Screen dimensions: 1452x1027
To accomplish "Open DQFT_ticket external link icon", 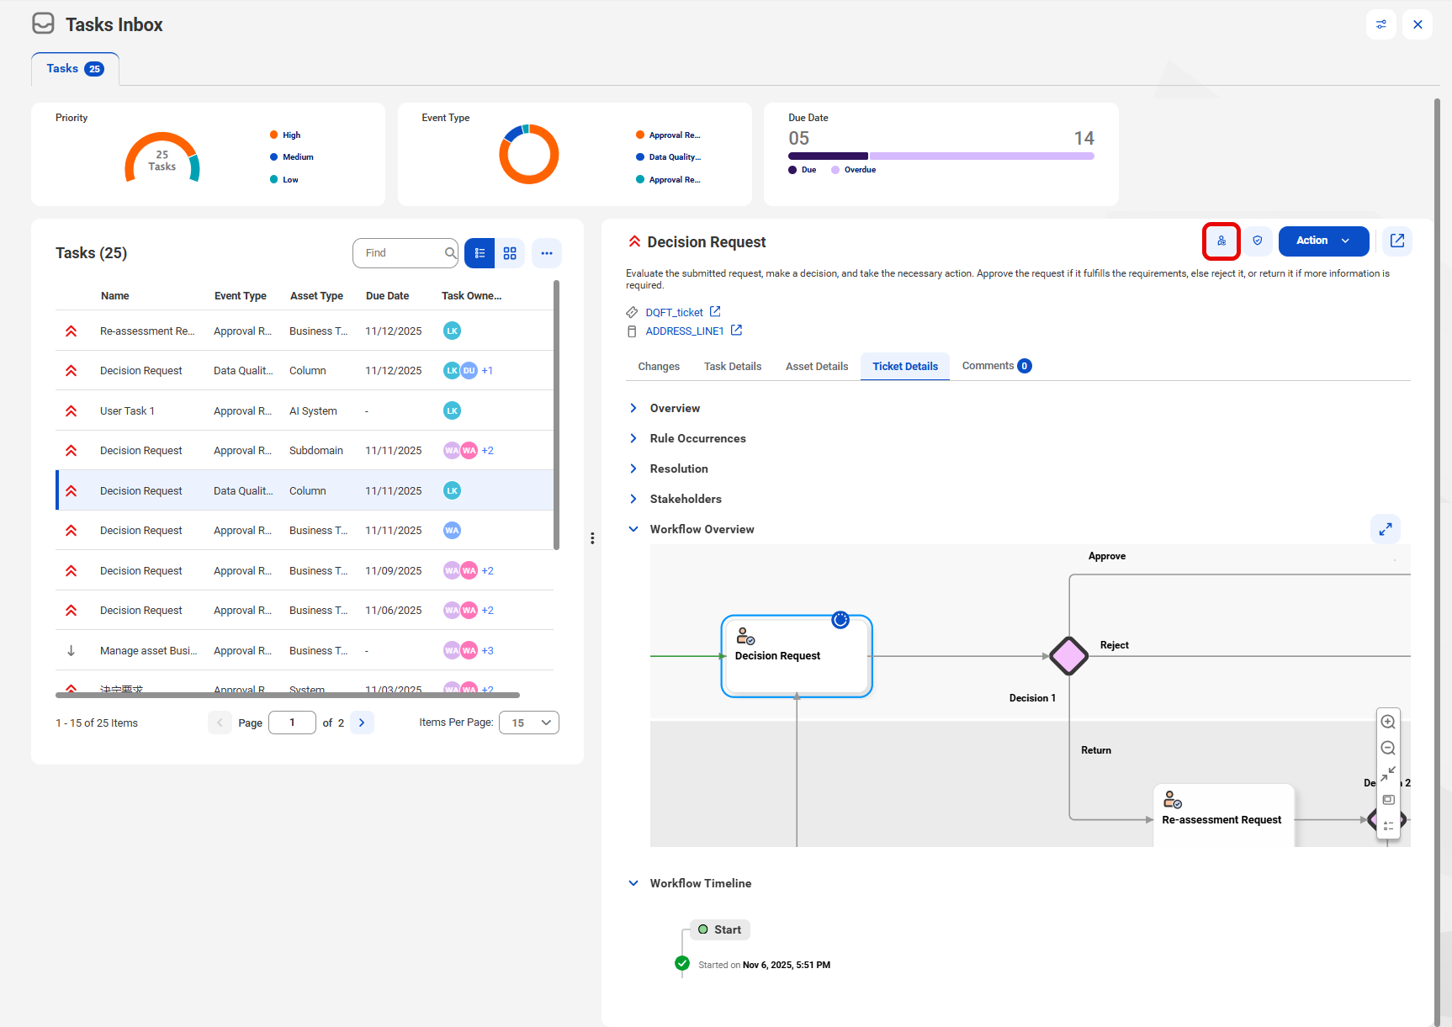I will coord(715,312).
